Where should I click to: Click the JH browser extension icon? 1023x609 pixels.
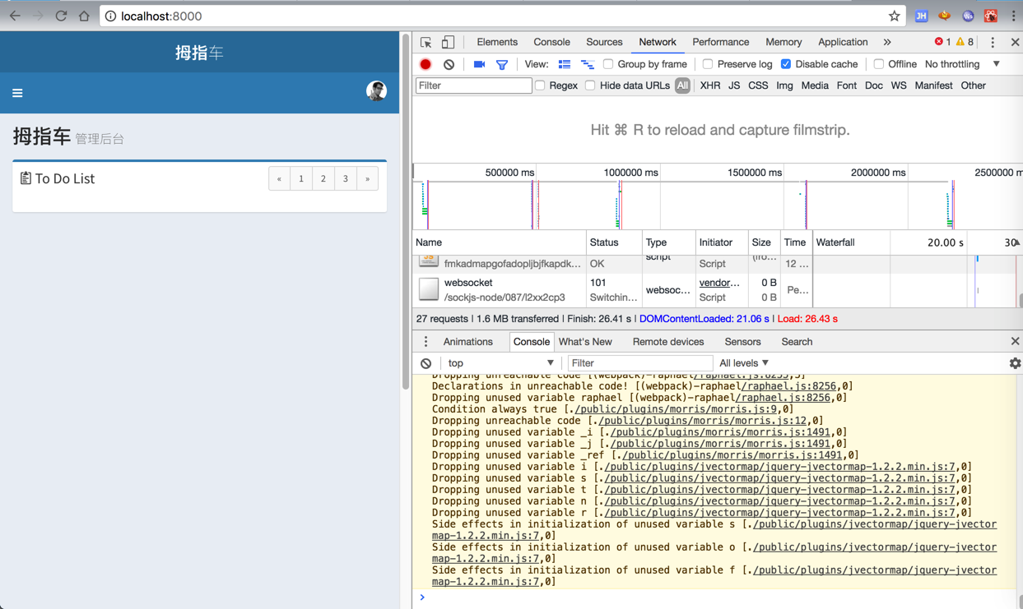pyautogui.click(x=922, y=16)
